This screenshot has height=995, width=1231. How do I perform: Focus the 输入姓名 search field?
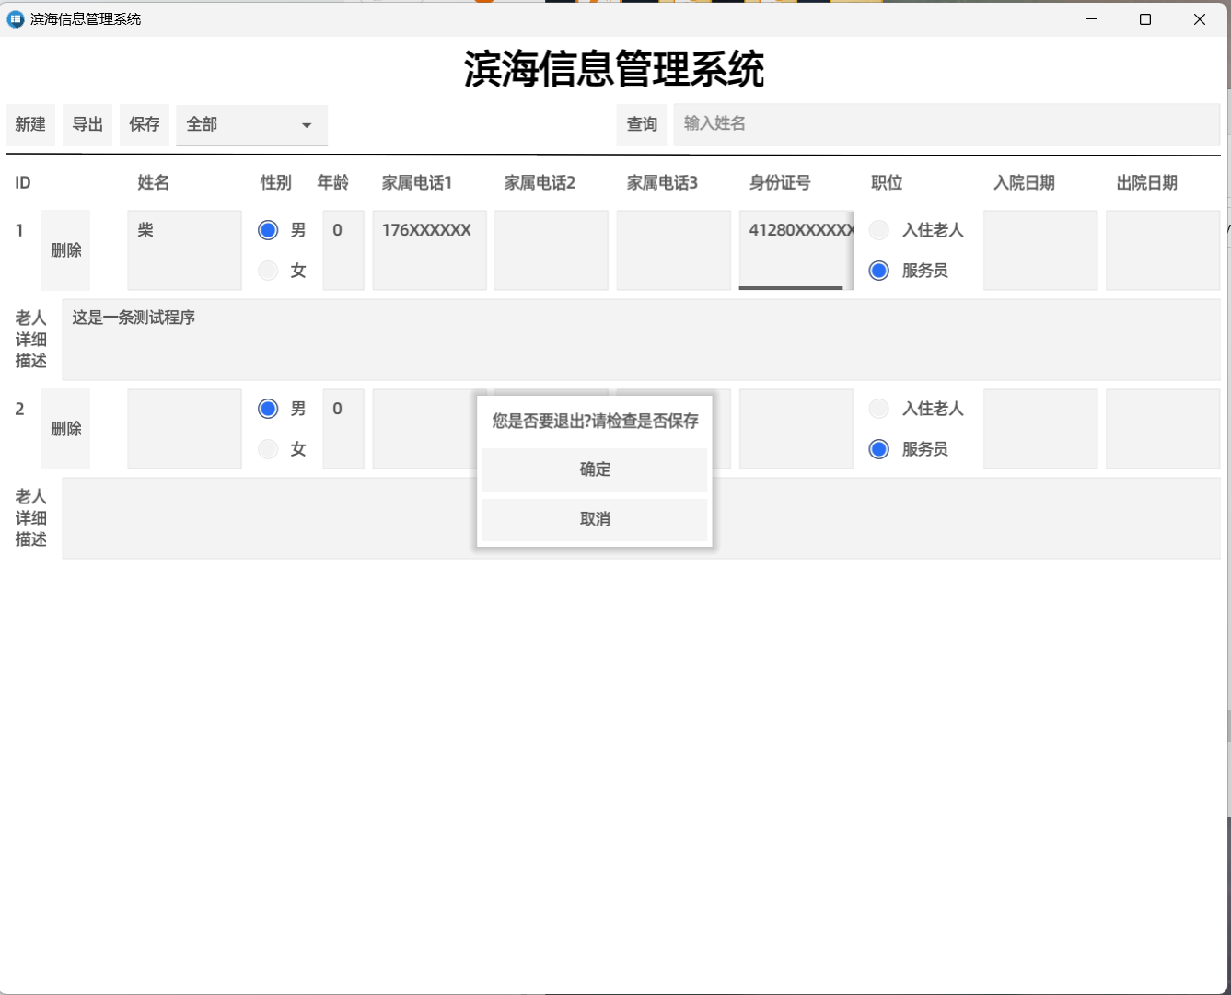coord(946,124)
